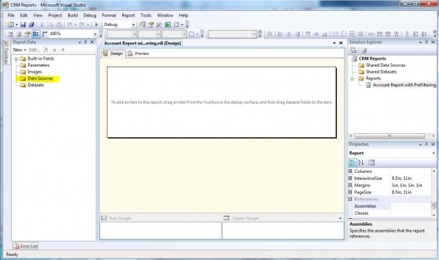
Task: Expand the Built-in Fields folder
Action: click(x=16, y=59)
